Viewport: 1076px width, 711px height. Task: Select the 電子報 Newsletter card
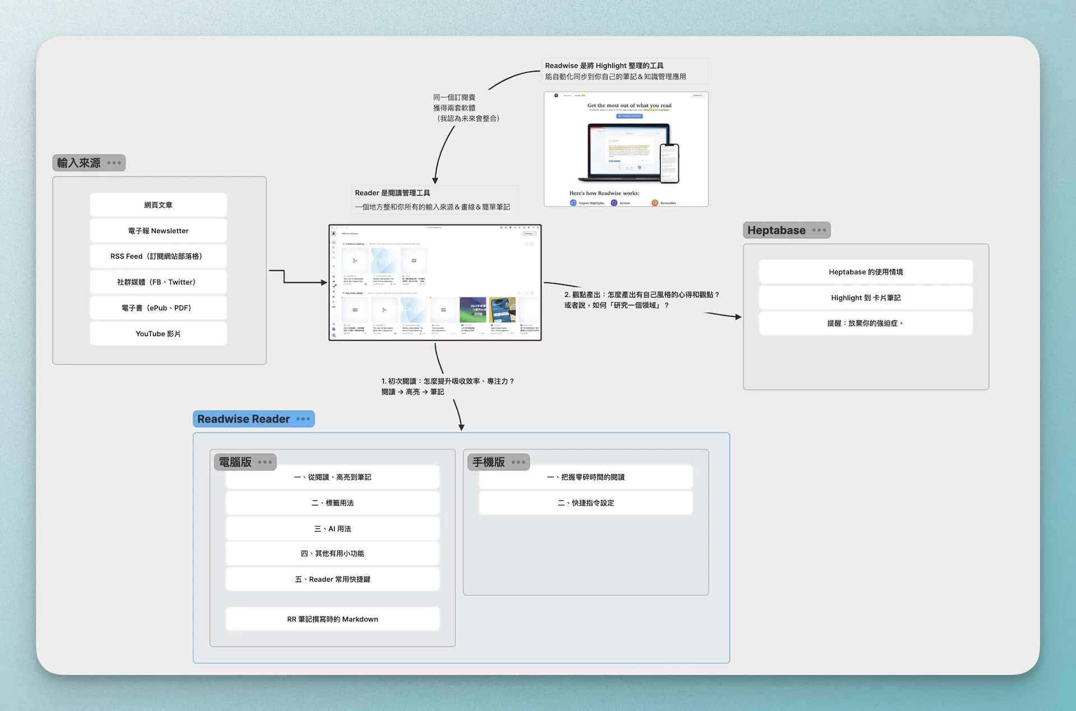[158, 231]
